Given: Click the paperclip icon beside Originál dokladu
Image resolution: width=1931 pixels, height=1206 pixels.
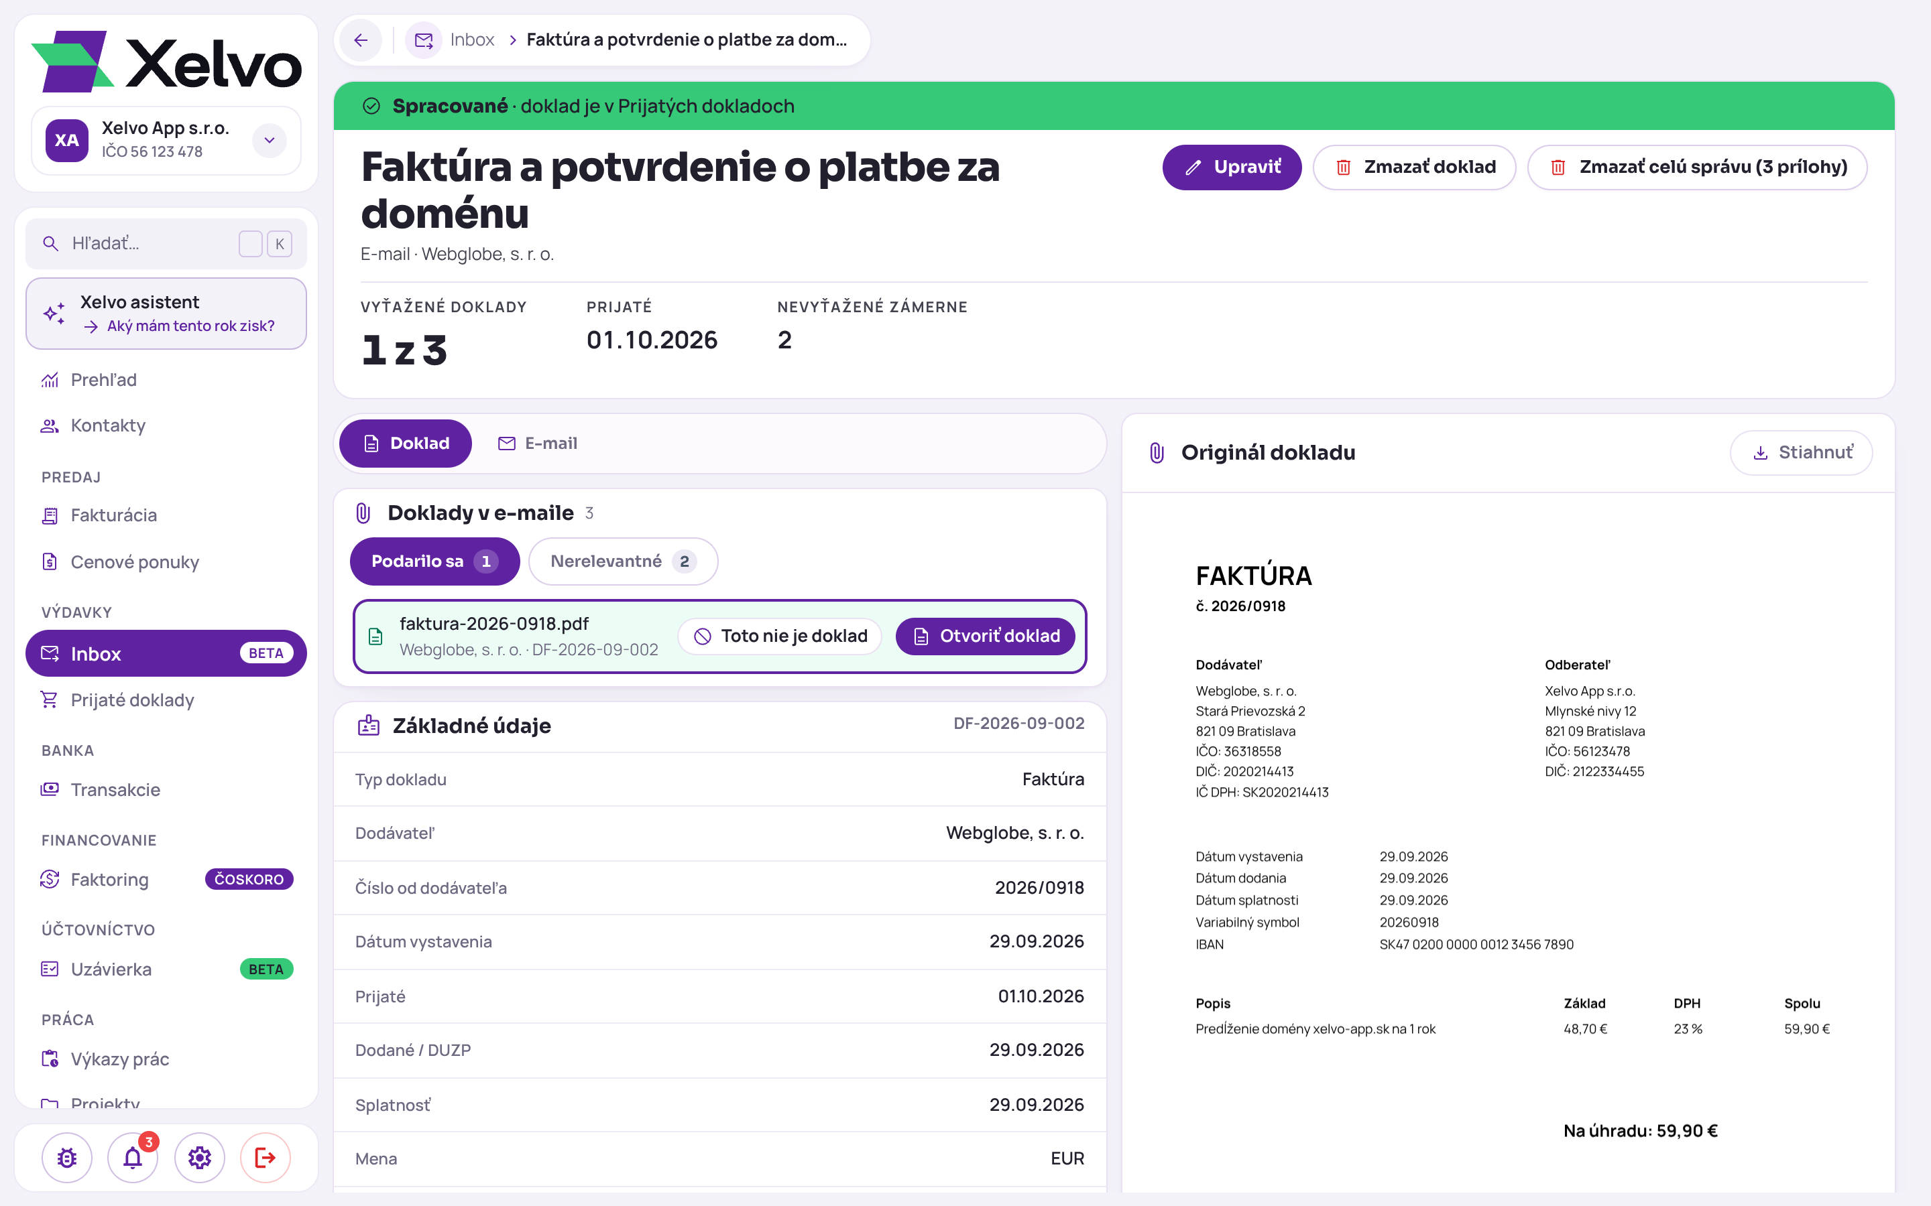Looking at the screenshot, I should [x=1157, y=452].
